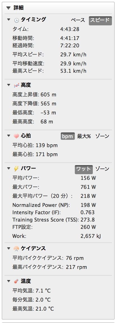Click the thermometer icon beside 温度

click(x=16, y=281)
